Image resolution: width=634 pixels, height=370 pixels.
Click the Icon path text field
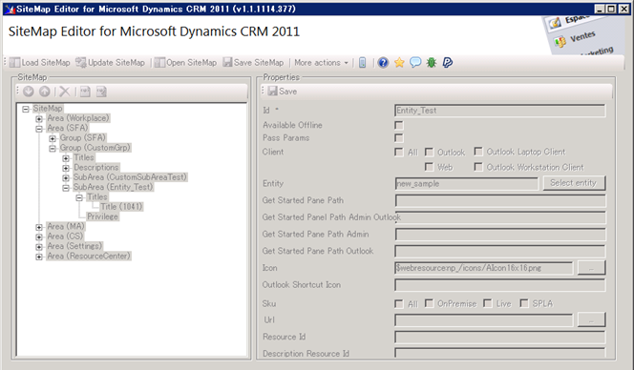pyautogui.click(x=483, y=268)
